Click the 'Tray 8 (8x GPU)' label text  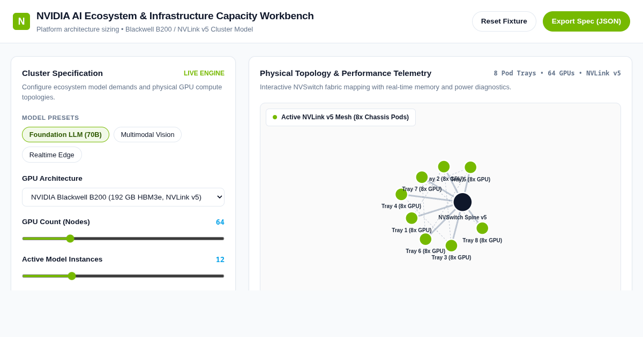point(482,241)
